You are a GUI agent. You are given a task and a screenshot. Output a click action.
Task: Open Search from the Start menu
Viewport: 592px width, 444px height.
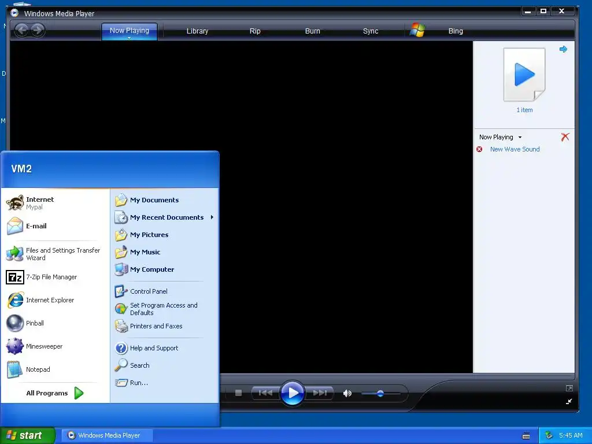(165, 365)
